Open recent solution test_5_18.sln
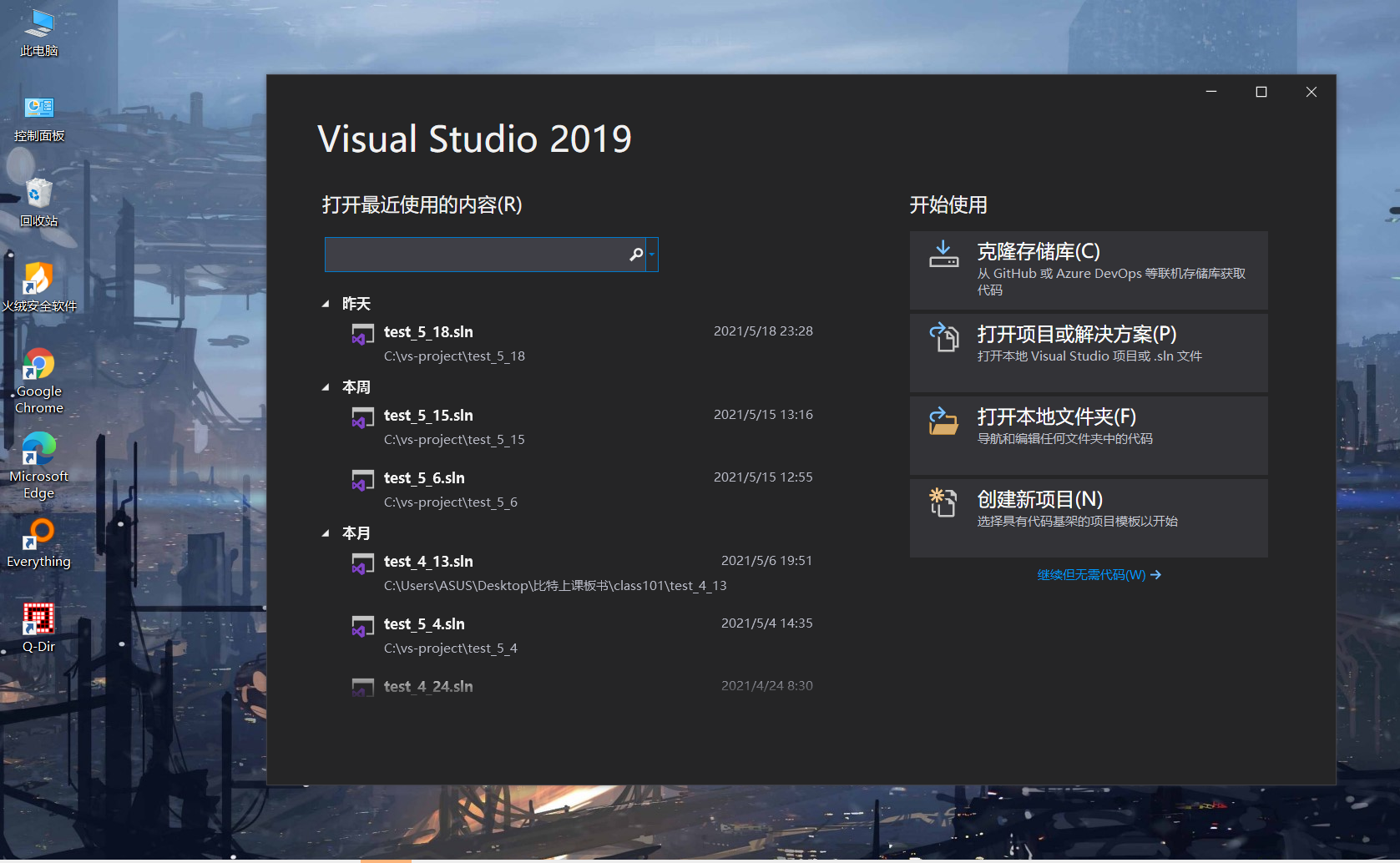This screenshot has width=1400, height=863. tap(428, 332)
